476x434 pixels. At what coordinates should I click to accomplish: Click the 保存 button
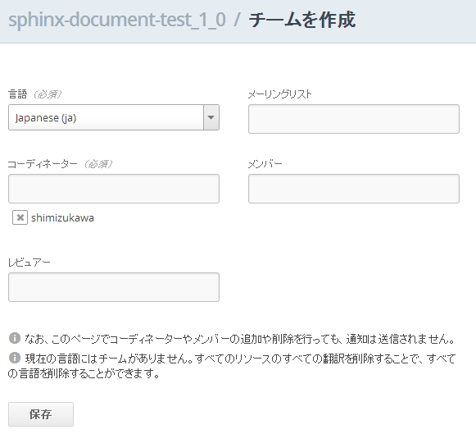41,414
